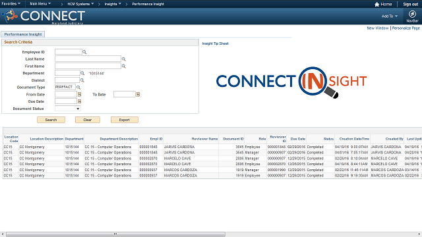Focus the First Name input field
This screenshot has height=237, width=422.
[88, 66]
